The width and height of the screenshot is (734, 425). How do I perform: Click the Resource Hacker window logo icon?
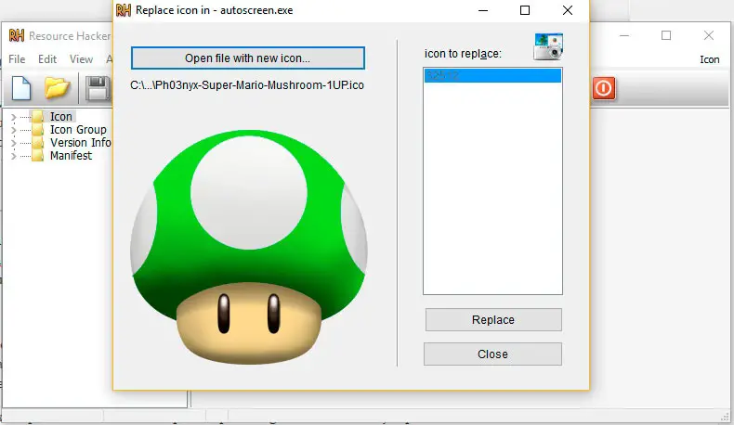[x=17, y=35]
